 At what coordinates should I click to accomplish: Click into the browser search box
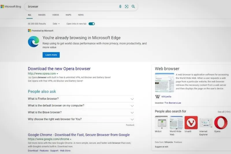72,6
